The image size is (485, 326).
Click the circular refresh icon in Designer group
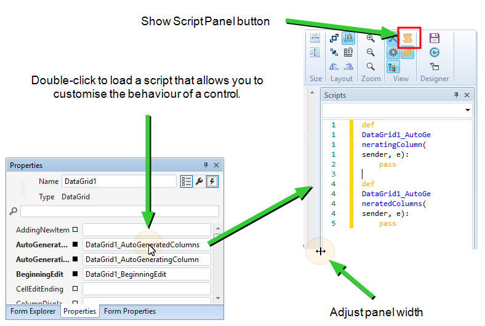point(435,52)
